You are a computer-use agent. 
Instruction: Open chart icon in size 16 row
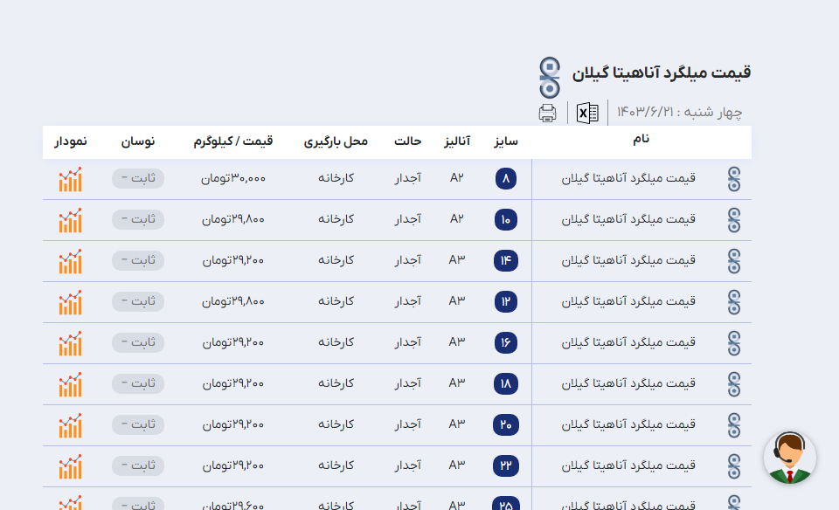click(70, 343)
